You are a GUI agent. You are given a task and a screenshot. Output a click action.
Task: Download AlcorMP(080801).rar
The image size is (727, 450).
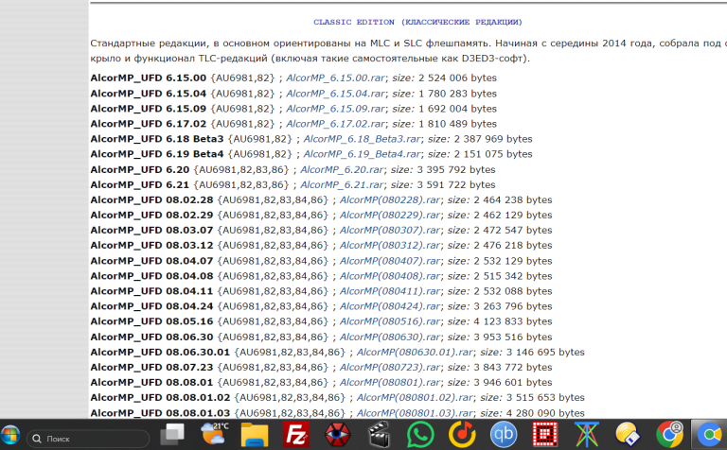coord(390,383)
